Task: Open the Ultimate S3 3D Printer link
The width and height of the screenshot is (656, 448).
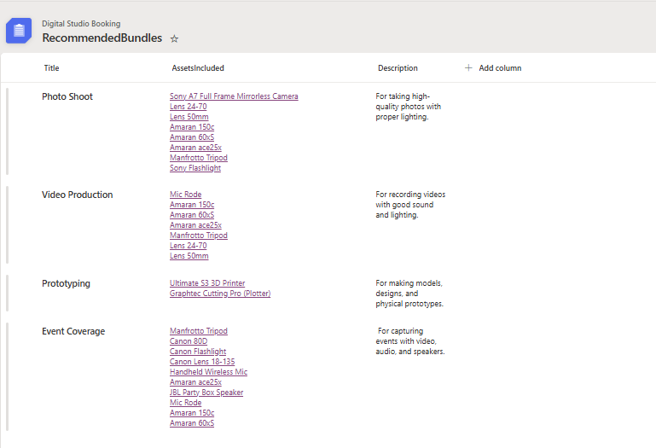Action: point(207,283)
